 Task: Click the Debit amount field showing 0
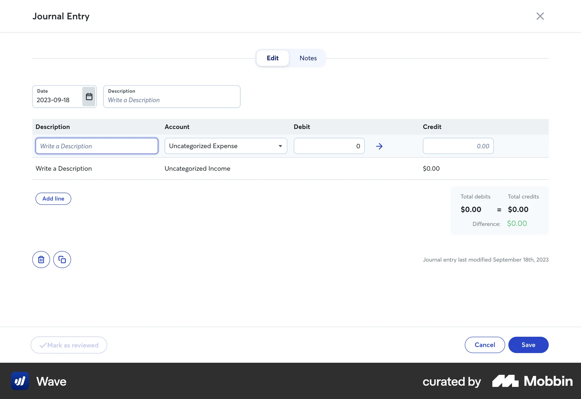click(x=329, y=146)
